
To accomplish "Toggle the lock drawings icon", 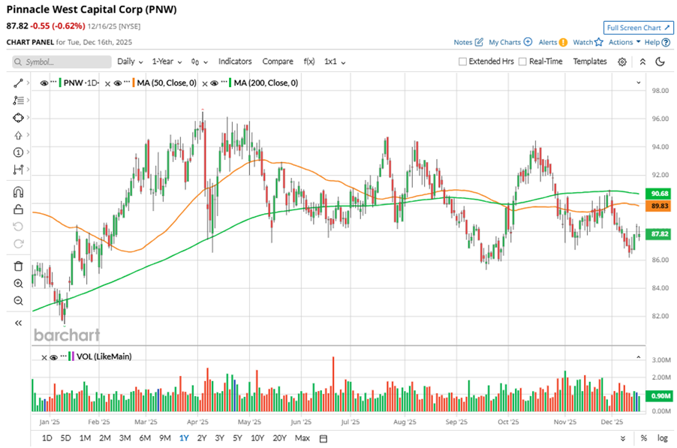I will pos(18,209).
